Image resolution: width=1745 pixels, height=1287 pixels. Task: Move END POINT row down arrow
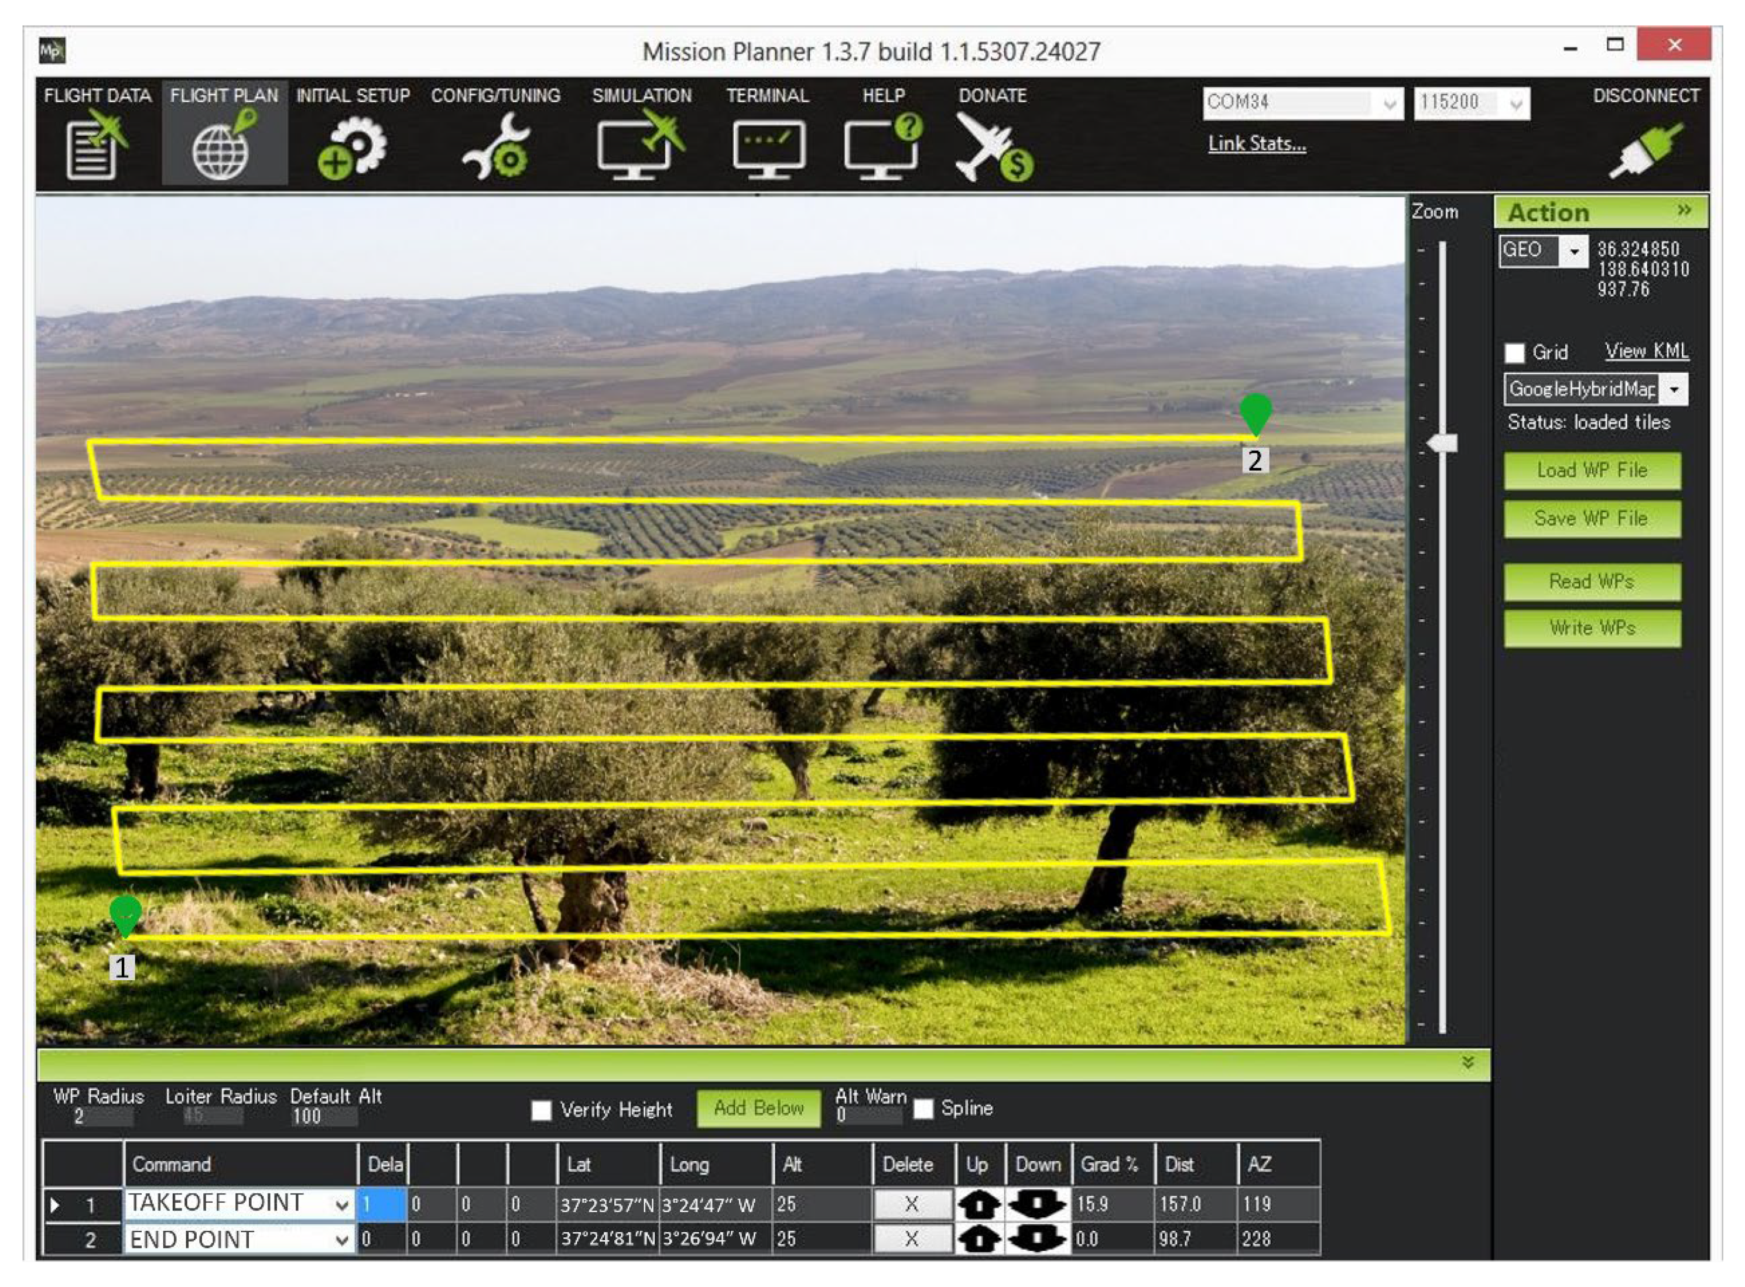pos(1036,1238)
